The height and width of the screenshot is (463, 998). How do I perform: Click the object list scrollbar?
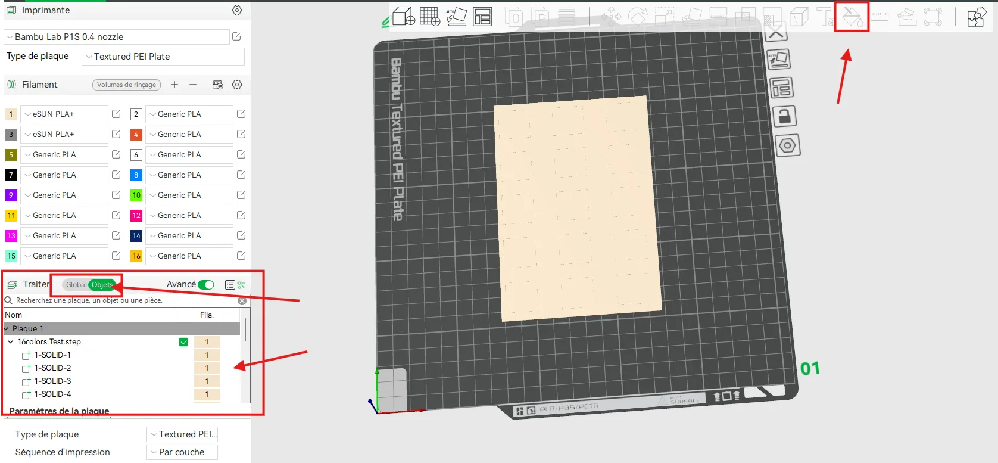[245, 329]
